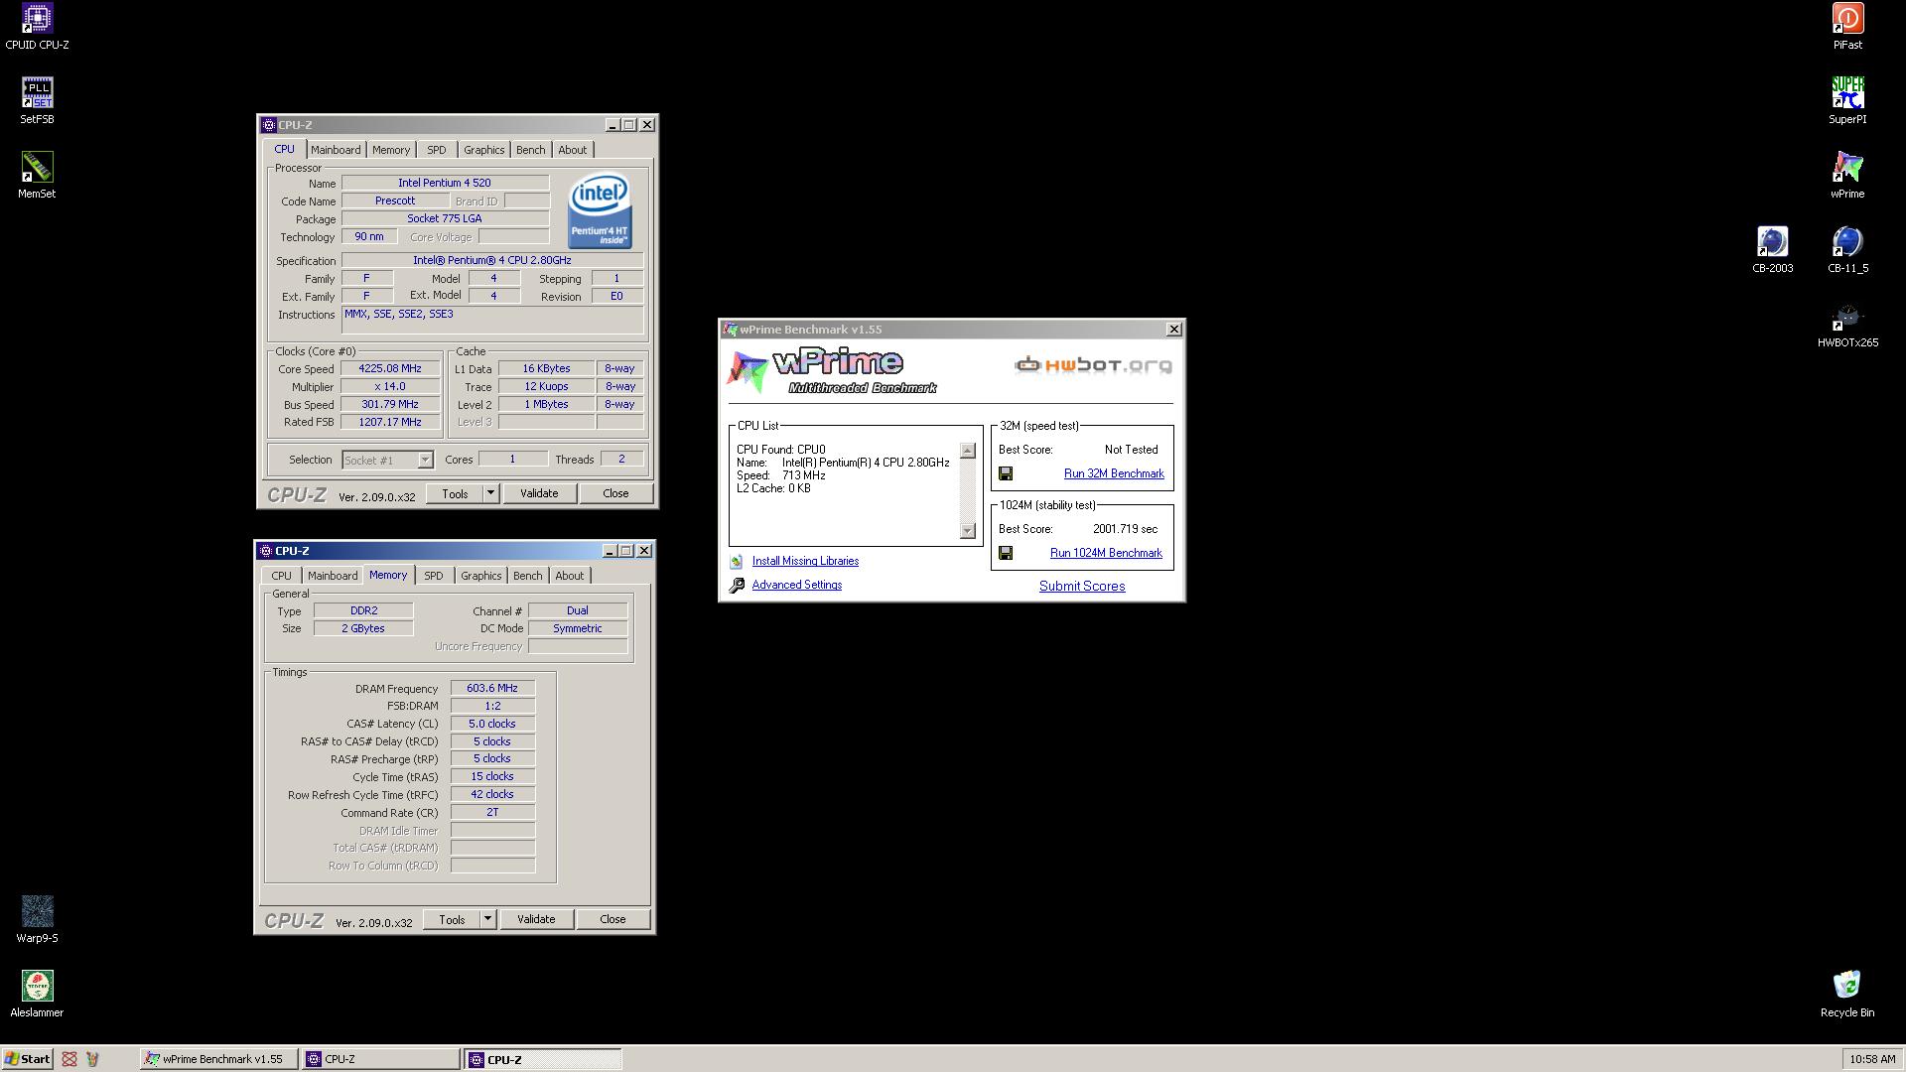Open MemSet desktop icon
This screenshot has width=1906, height=1072.
[x=37, y=176]
